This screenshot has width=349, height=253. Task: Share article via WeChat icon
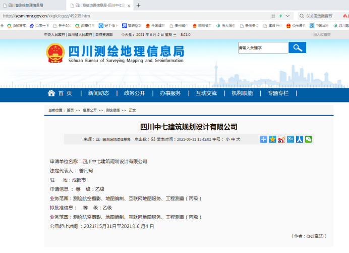tap(309, 139)
